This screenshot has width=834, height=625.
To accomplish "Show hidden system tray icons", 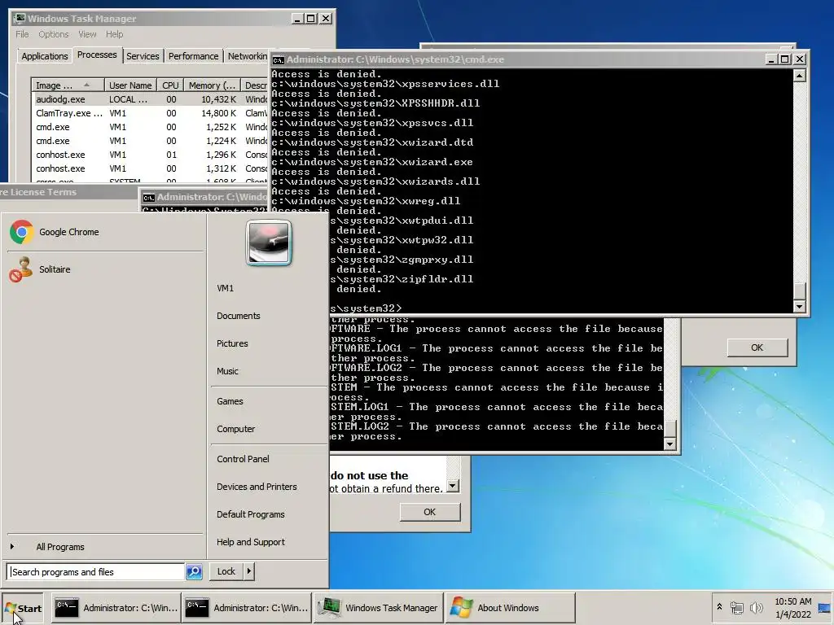I will pyautogui.click(x=720, y=607).
